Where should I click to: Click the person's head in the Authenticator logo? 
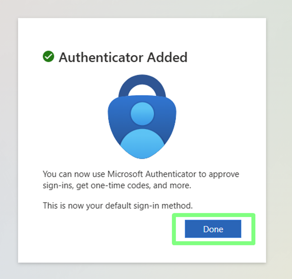pos(142,114)
